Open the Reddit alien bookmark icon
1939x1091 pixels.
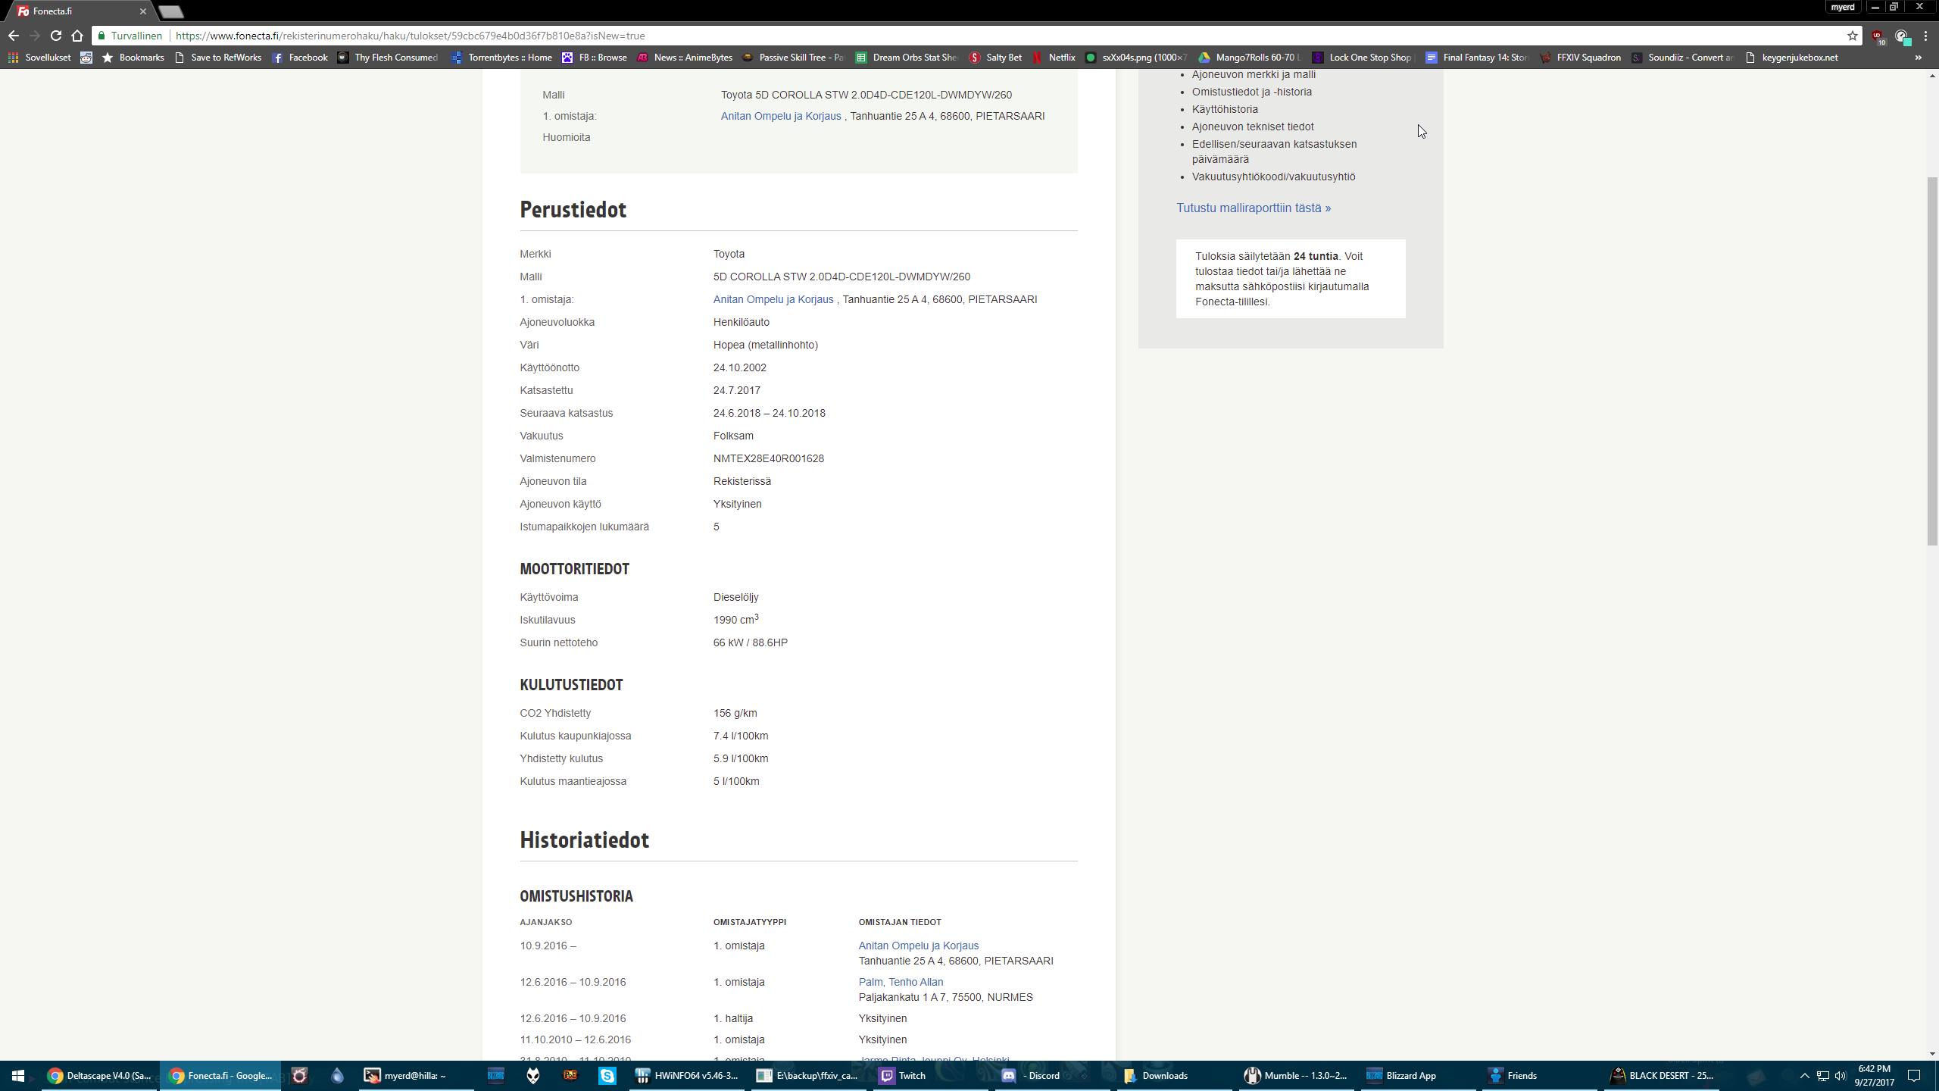[86, 58]
